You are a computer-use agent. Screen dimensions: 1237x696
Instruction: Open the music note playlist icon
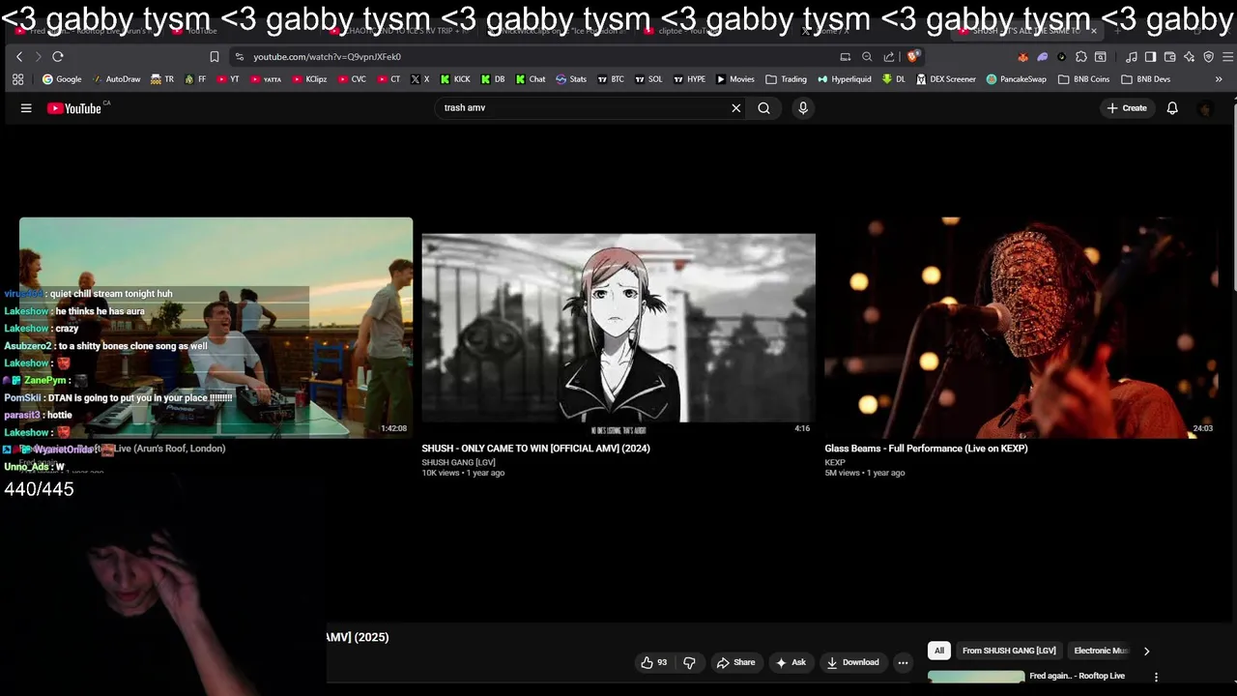pos(1132,57)
